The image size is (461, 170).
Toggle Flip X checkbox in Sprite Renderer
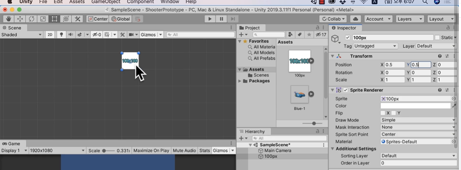point(383,113)
